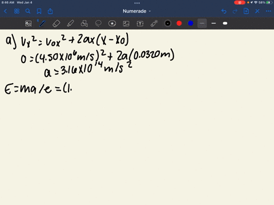Image resolution: width=274 pixels, height=205 pixels.
Task: Select the Image insert tool
Action: 126,23
